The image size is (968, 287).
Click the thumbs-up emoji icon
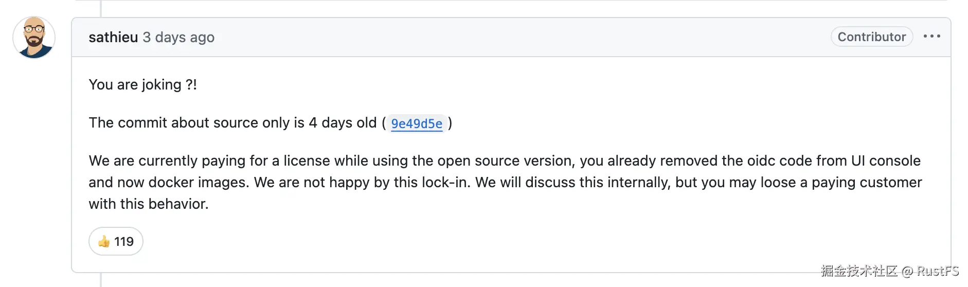(104, 241)
